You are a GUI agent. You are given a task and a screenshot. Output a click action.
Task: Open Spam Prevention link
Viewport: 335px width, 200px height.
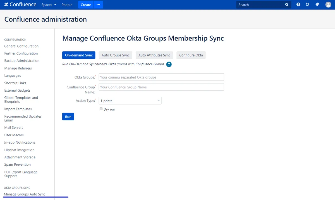(17, 165)
